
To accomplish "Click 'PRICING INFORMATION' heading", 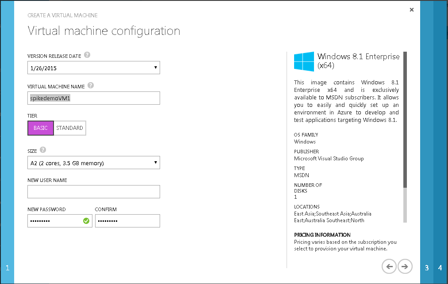I will pyautogui.click(x=322, y=235).
